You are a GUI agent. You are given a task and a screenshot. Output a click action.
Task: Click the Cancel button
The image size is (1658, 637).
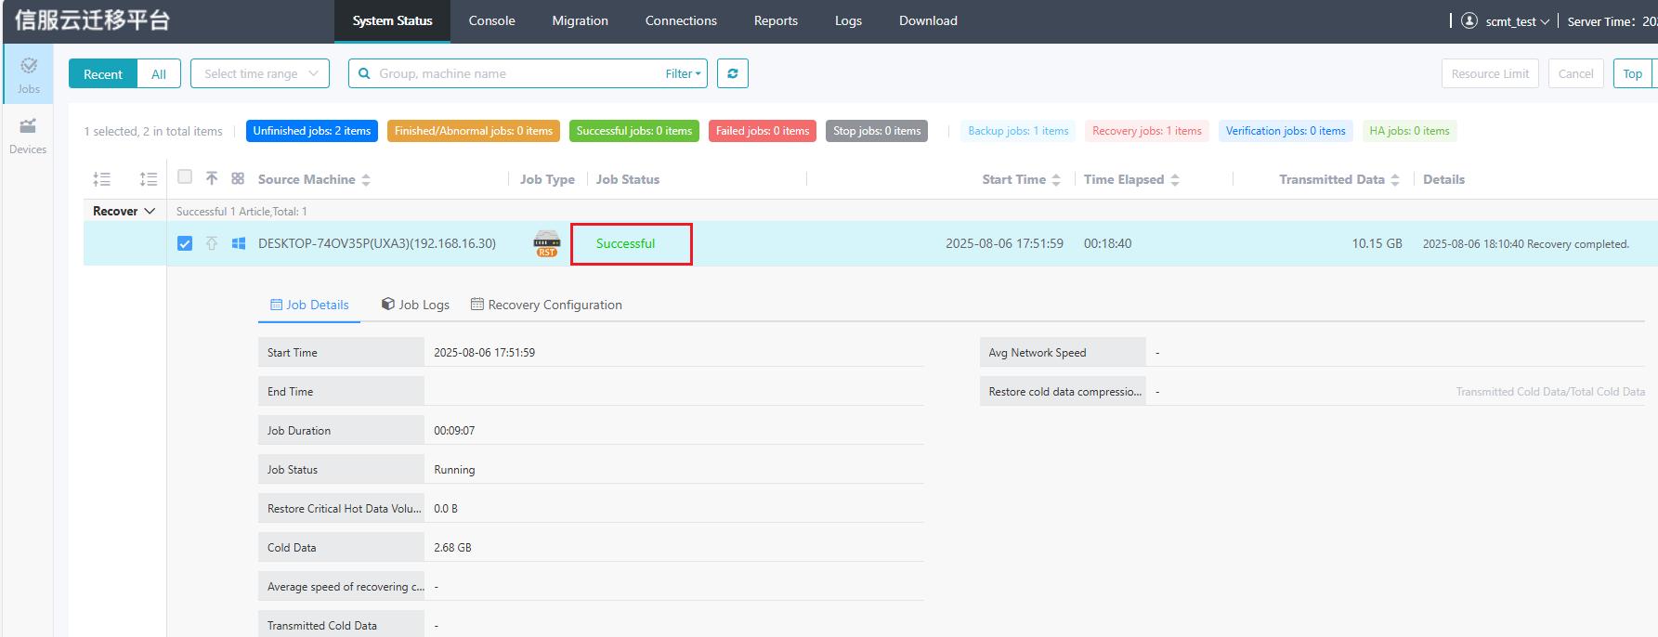point(1575,73)
